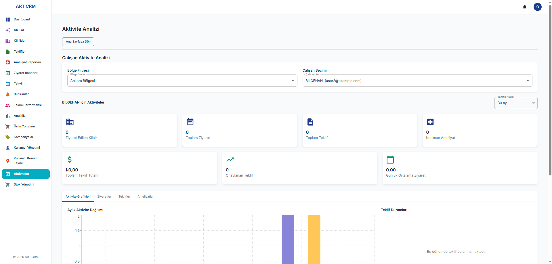Screen dimensions: 552x264
Task: Click the Analitik bar chart icon
Action: 8,116
